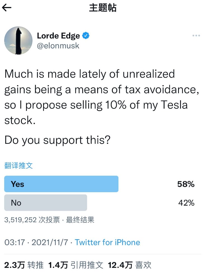Tap the back arrow icon
Viewport: 210px width, 275px height.
pos(7,8)
